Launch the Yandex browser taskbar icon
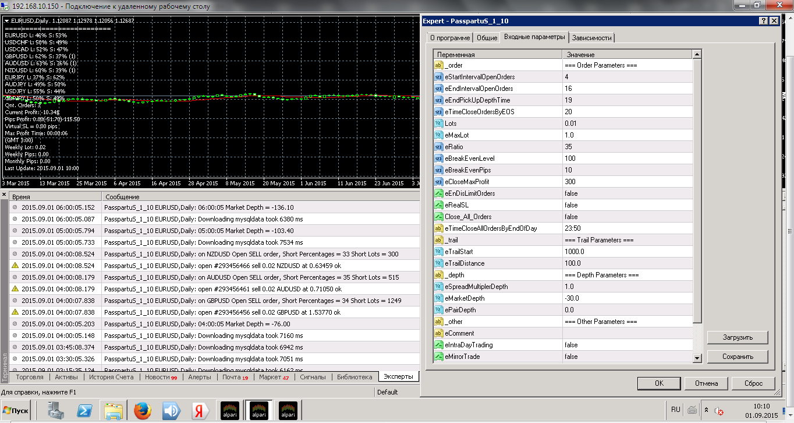 coord(201,411)
